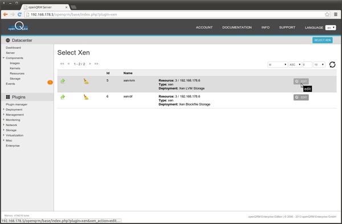The image size is (342, 224).
Task: Reload the table with the refresh arrows icon
Action: (x=332, y=65)
